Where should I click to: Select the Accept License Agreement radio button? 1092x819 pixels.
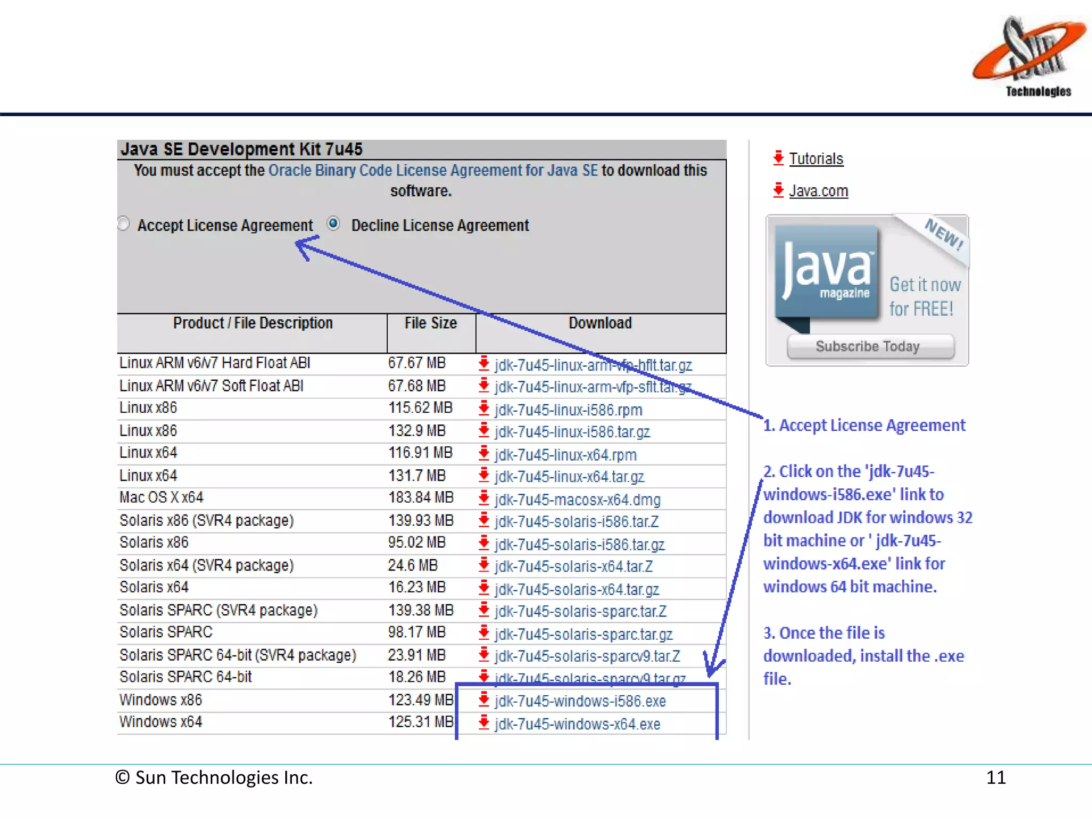click(123, 223)
